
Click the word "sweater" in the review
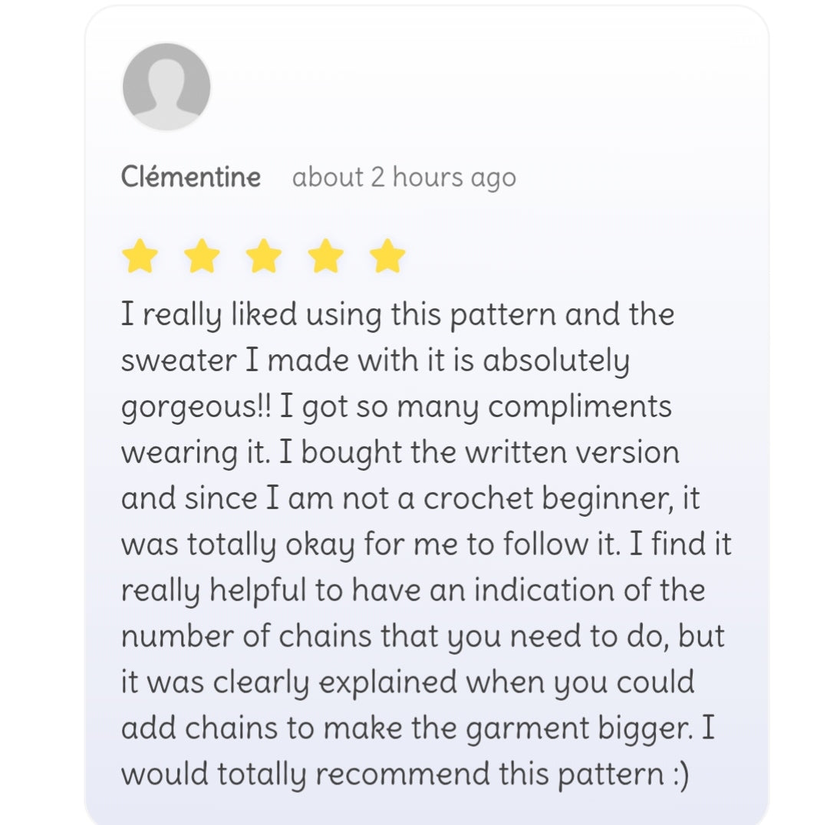click(178, 361)
